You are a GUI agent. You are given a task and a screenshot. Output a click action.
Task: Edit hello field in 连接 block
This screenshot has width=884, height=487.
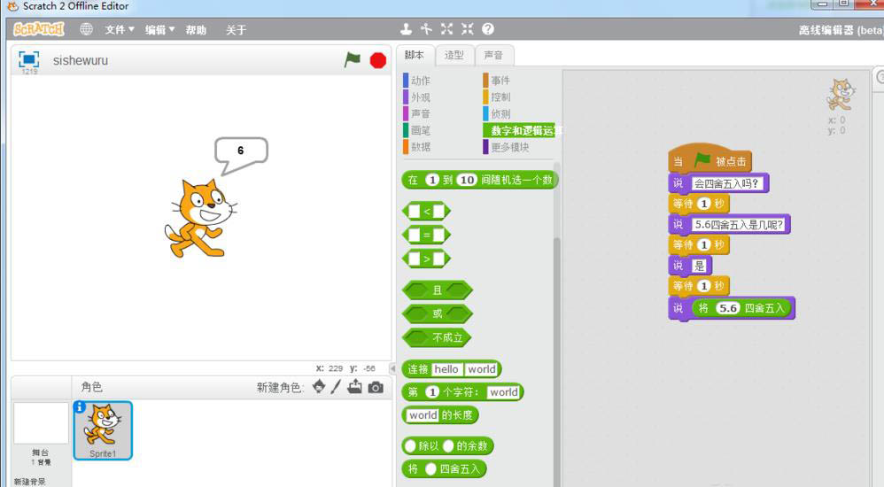pos(446,369)
